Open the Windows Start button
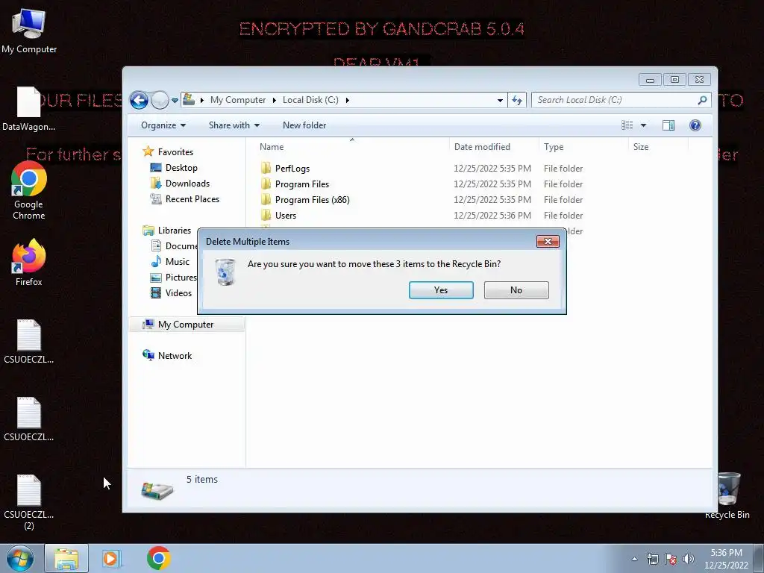 (x=20, y=558)
